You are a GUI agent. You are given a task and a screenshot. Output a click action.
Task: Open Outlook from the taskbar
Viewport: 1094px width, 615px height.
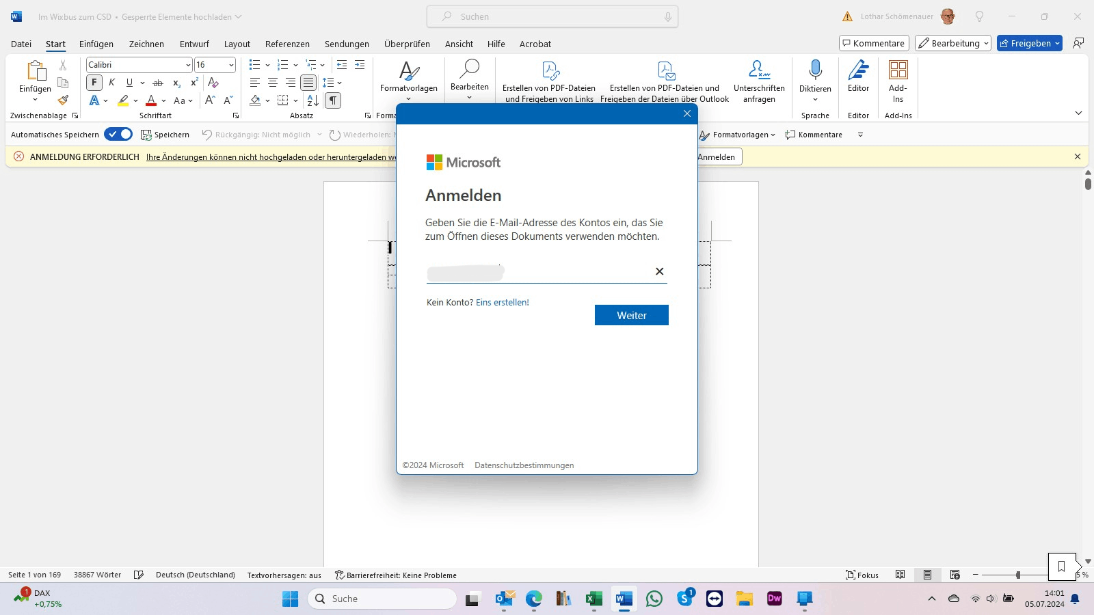click(504, 599)
